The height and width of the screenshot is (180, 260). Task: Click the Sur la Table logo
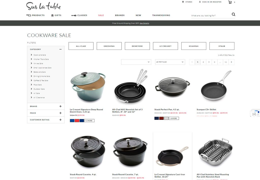pyautogui.click(x=43, y=6)
